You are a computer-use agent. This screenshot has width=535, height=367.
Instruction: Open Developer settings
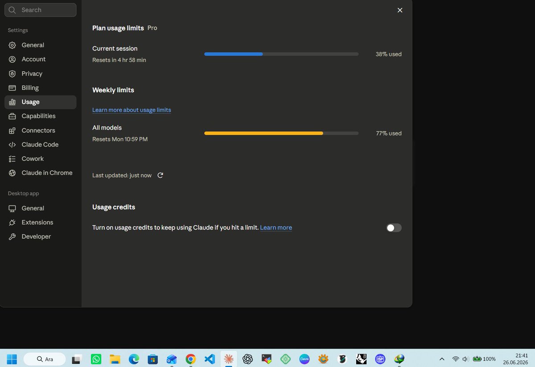pyautogui.click(x=41, y=237)
